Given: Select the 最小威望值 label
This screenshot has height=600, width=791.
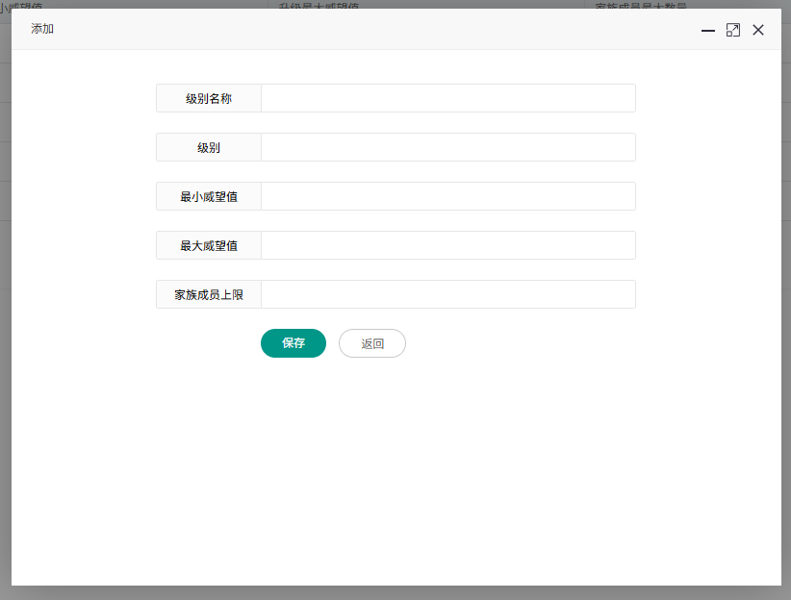Looking at the screenshot, I should [209, 196].
